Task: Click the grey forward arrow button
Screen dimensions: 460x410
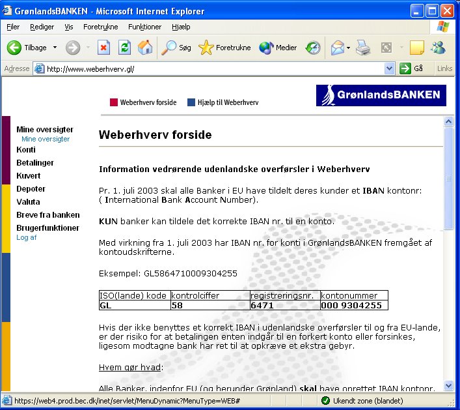Action: tap(73, 48)
